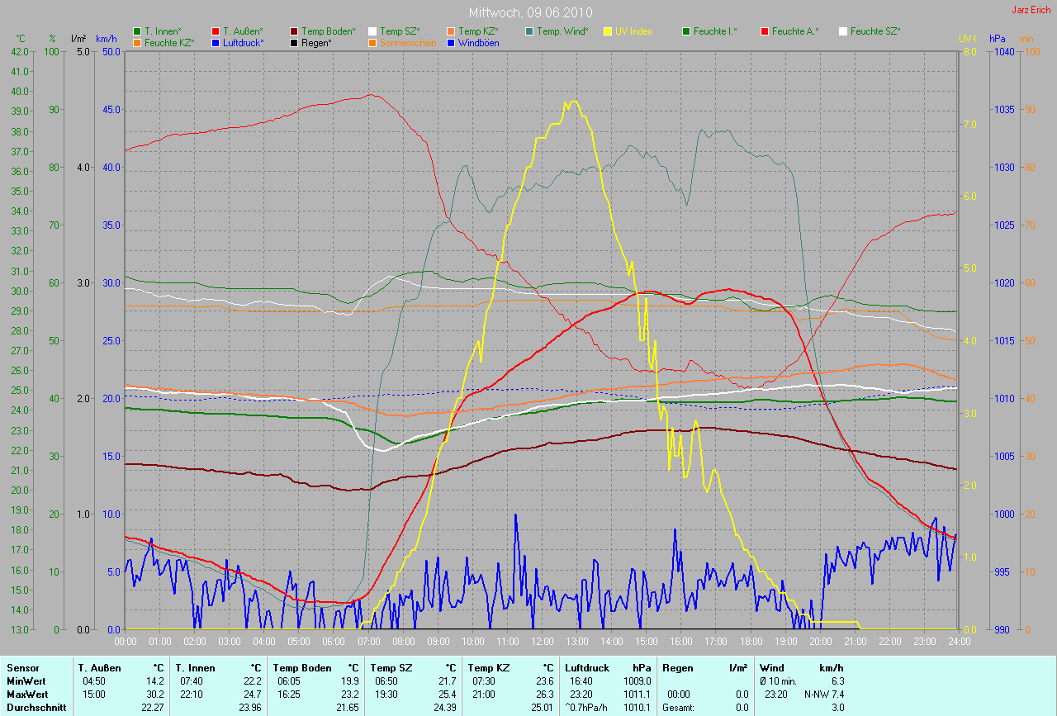Click the teal Temp. Wind legend marker
Viewport: 1057px width, 716px height.
point(529,31)
